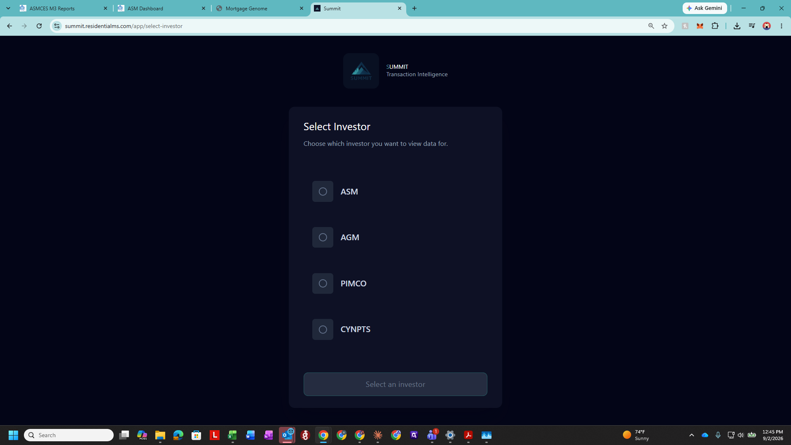Click the microphone tray icon
This screenshot has width=791, height=445.
[718, 435]
